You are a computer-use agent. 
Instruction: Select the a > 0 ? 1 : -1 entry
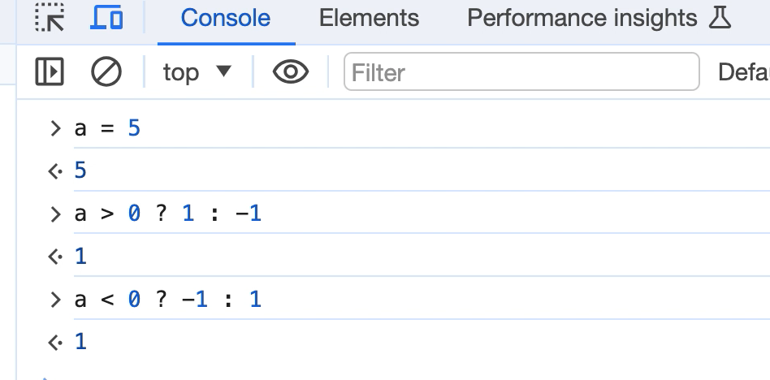pos(167,214)
